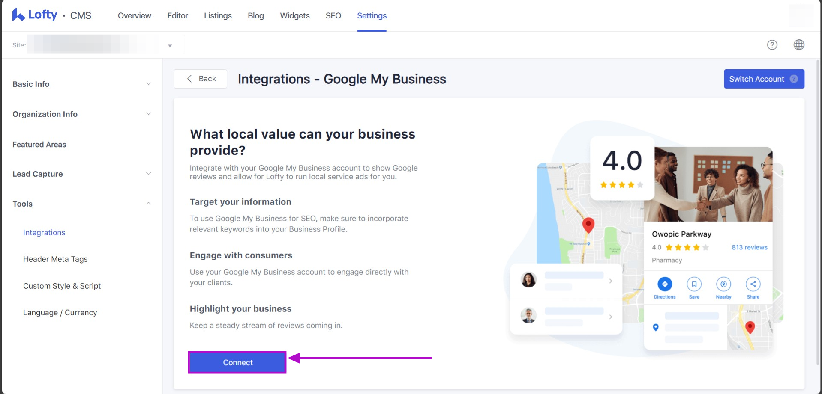Viewport: 822px width, 394px height.
Task: Click the 813 reviews link
Action: tap(749, 247)
